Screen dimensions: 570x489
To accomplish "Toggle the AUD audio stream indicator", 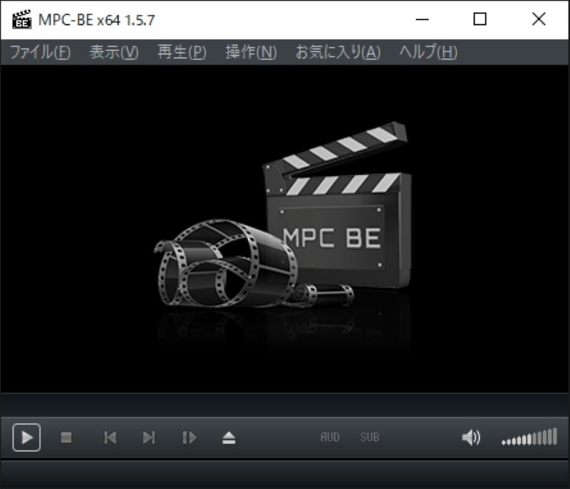I will (330, 438).
